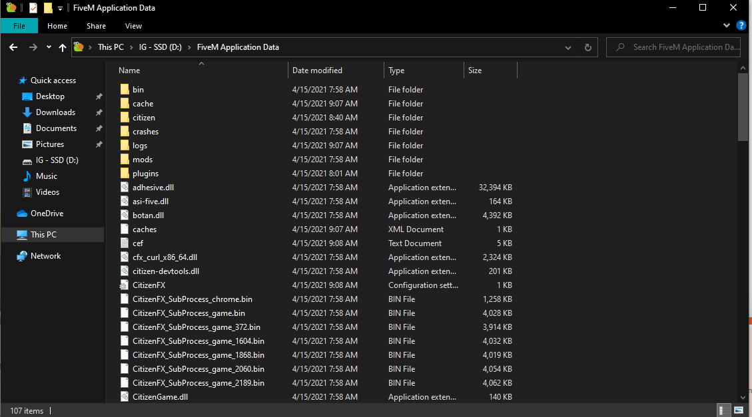
Task: Select the plugins folder icon
Action: [x=125, y=174]
